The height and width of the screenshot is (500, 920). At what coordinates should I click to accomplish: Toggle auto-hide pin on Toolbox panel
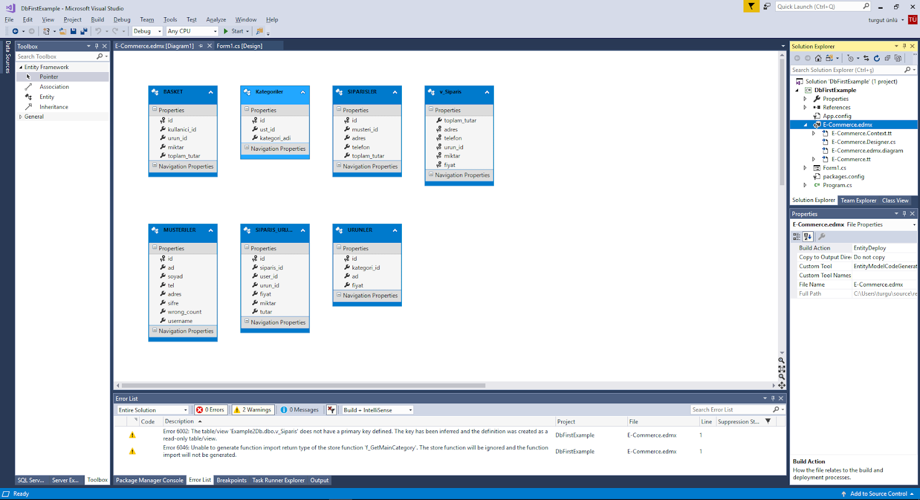point(97,46)
